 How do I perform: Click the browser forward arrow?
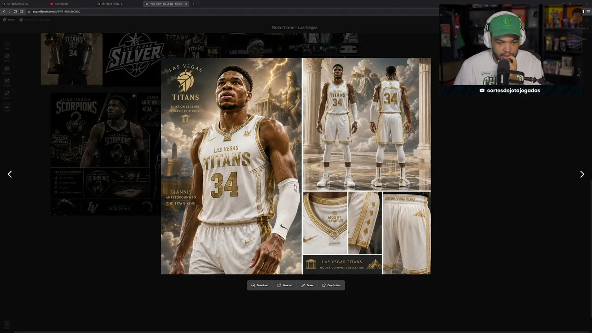pyautogui.click(x=10, y=12)
